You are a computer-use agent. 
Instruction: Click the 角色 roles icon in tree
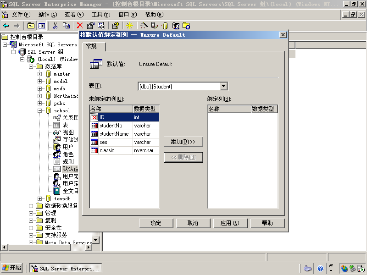[x=56, y=154]
